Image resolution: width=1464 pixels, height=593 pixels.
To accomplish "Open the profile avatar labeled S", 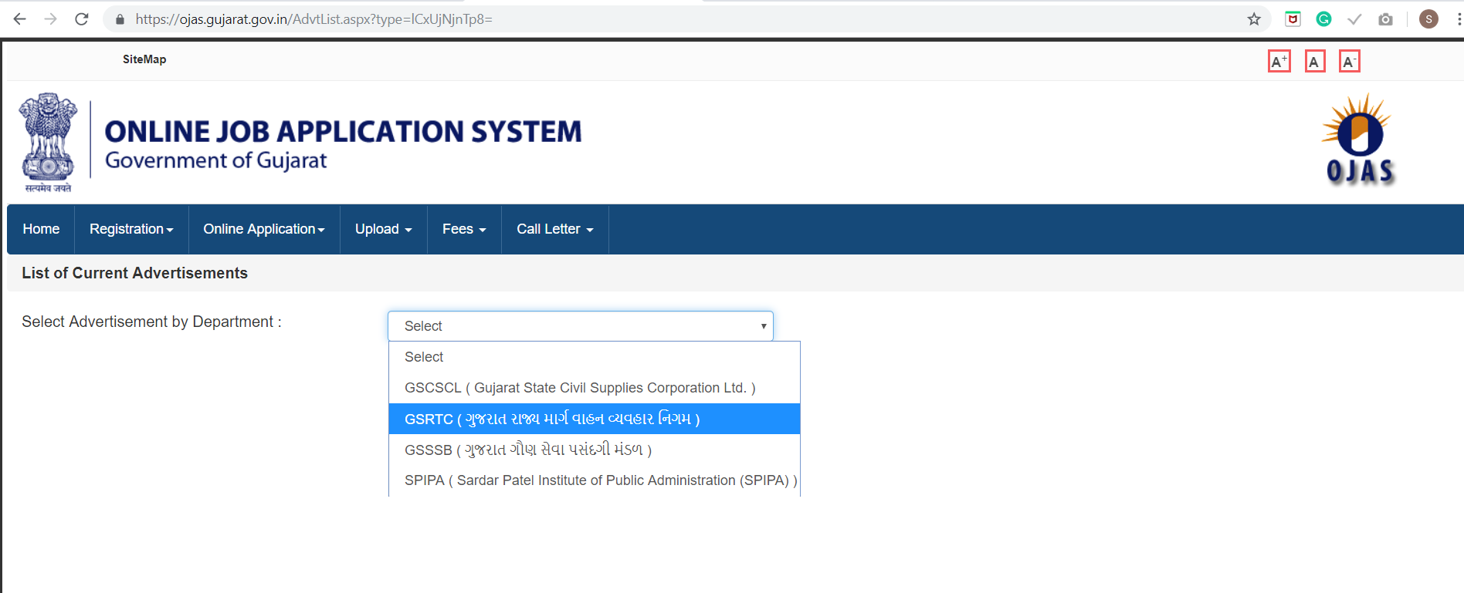I will 1428,19.
